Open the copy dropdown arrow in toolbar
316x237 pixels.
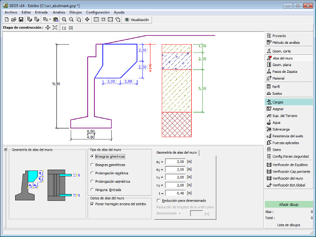(50, 19)
